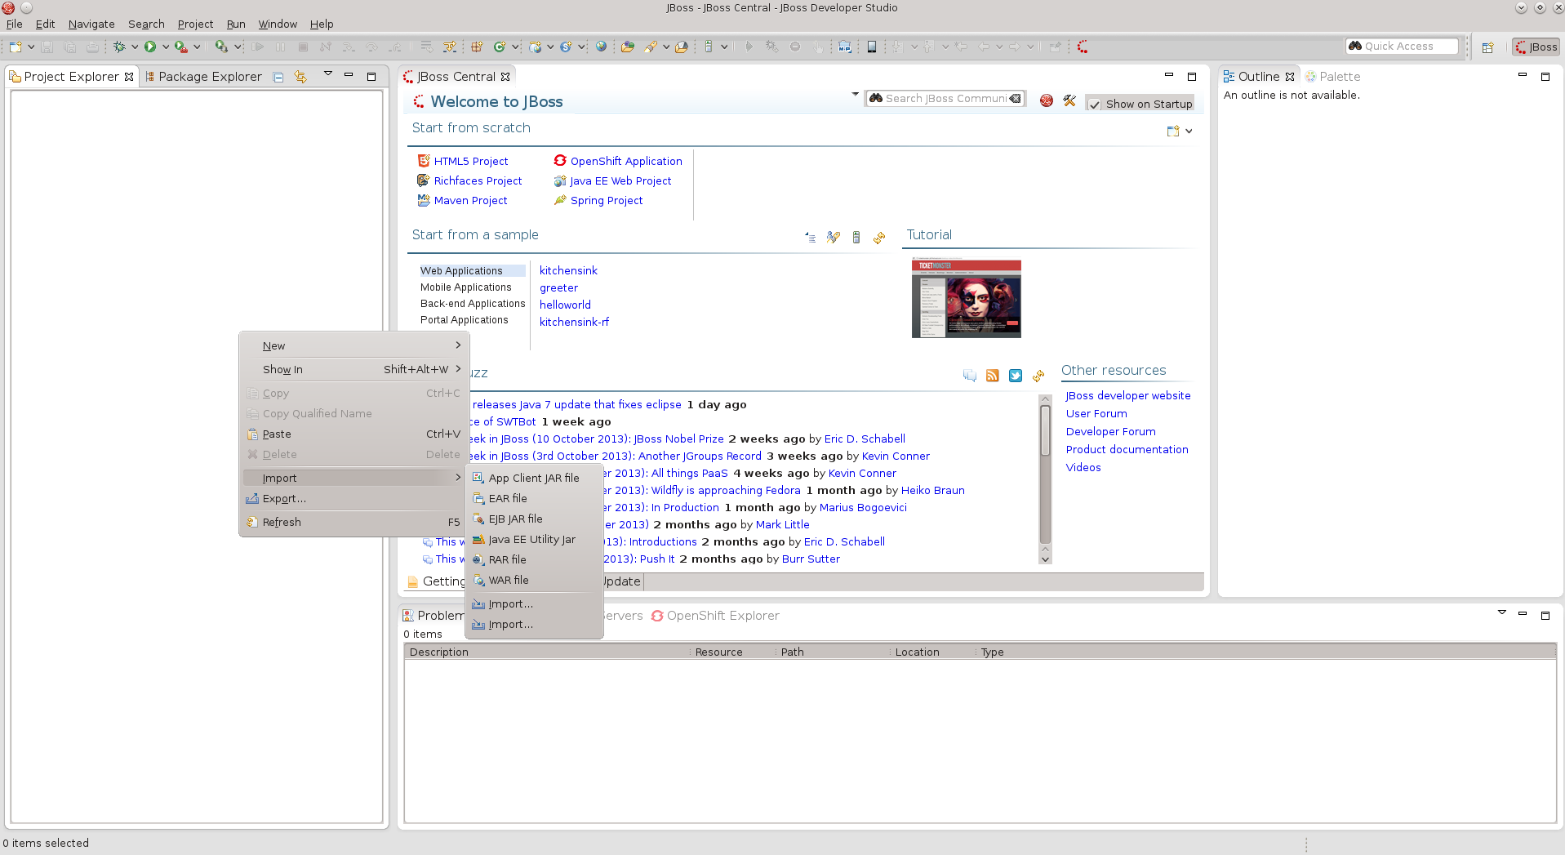Select Refresh in the context menu

pyautogui.click(x=354, y=523)
